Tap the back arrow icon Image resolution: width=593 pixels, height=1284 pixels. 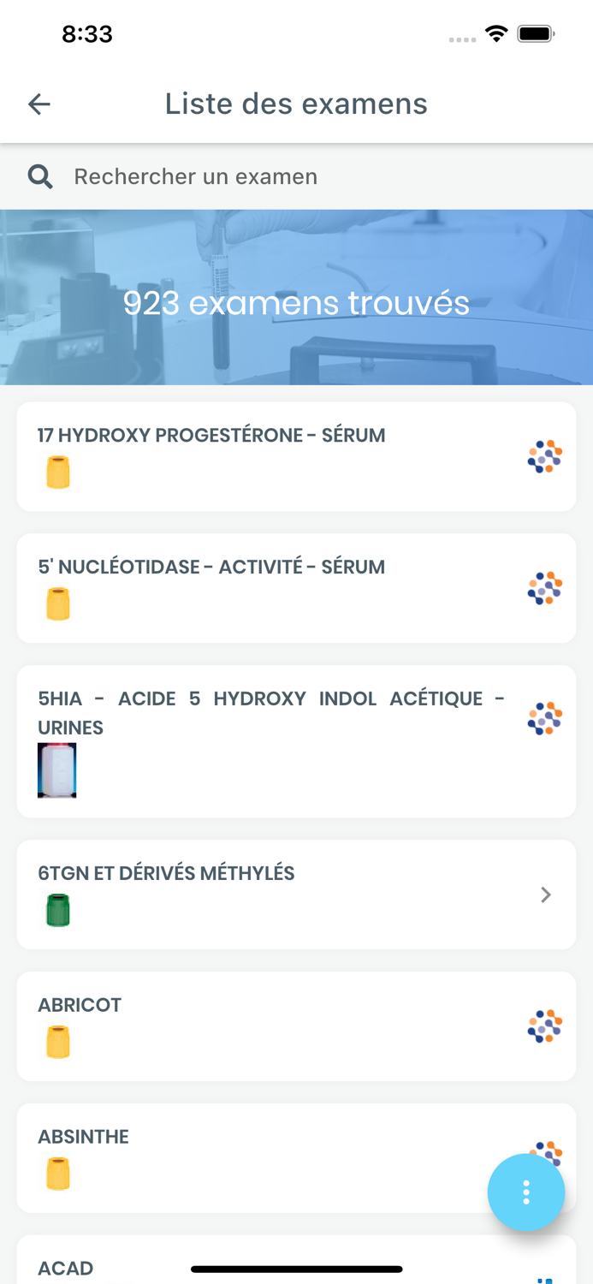[x=38, y=104]
